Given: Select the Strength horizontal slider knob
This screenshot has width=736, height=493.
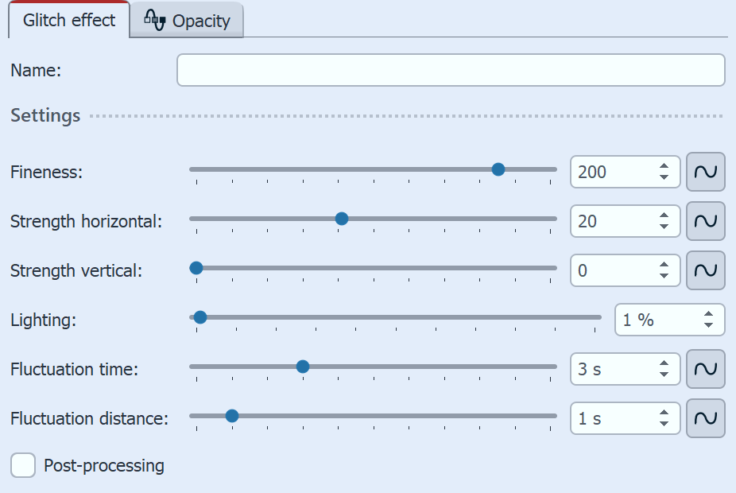Looking at the screenshot, I should (x=341, y=218).
